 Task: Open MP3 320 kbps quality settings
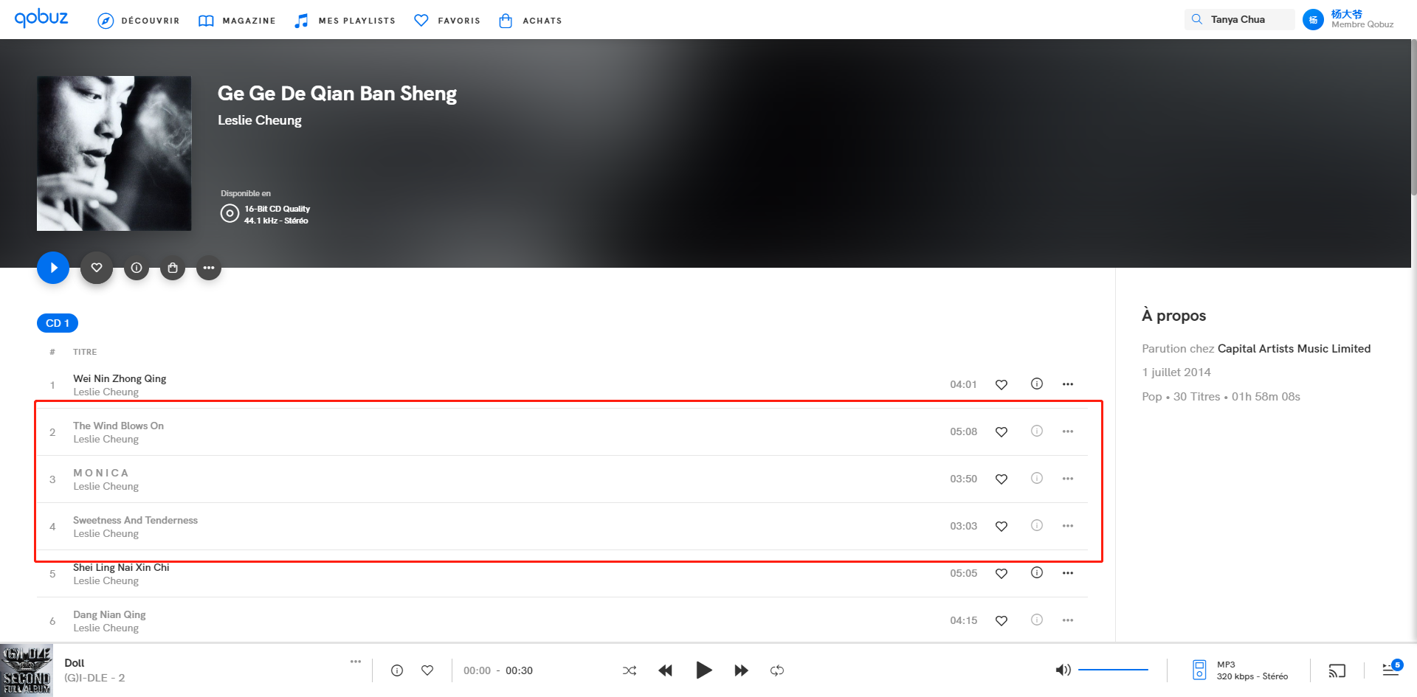pyautogui.click(x=1240, y=670)
